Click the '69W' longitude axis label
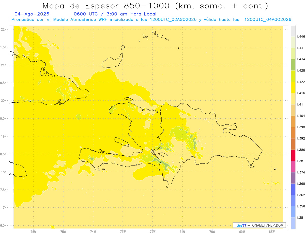Image resolution: width=305 pixels, height=235 pixels. tap(242, 231)
